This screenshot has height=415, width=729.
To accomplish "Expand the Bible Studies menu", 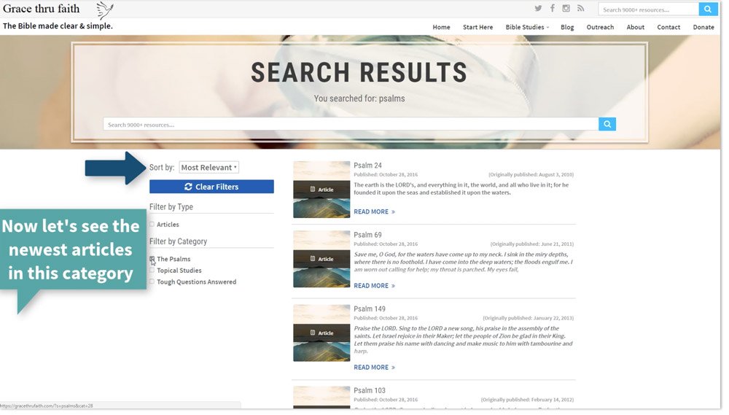I will click(x=527, y=27).
